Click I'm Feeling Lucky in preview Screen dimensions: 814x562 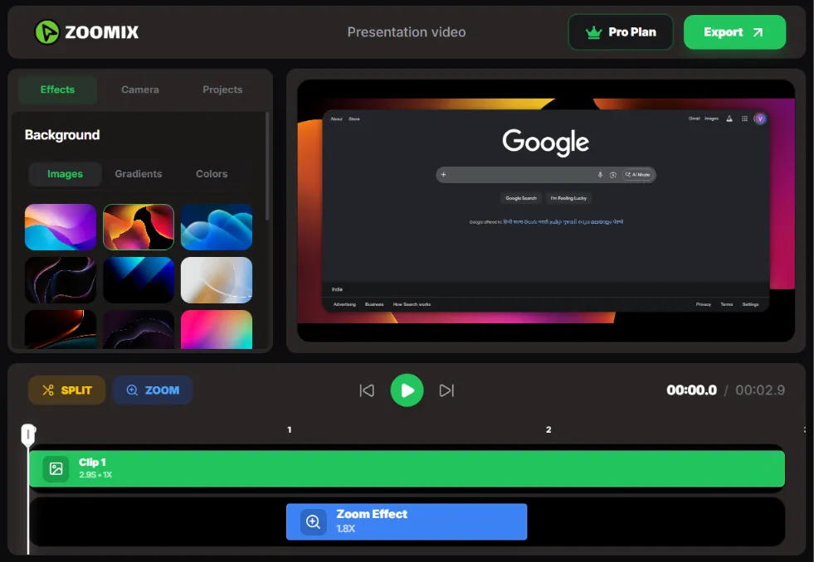click(568, 198)
